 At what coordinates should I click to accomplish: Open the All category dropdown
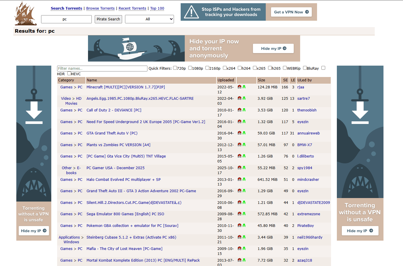point(149,19)
